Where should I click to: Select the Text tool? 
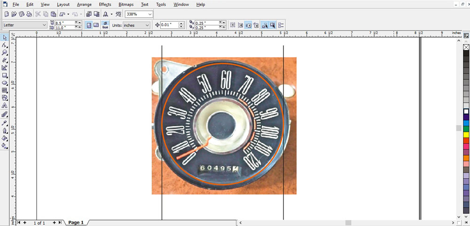(x=5, y=105)
